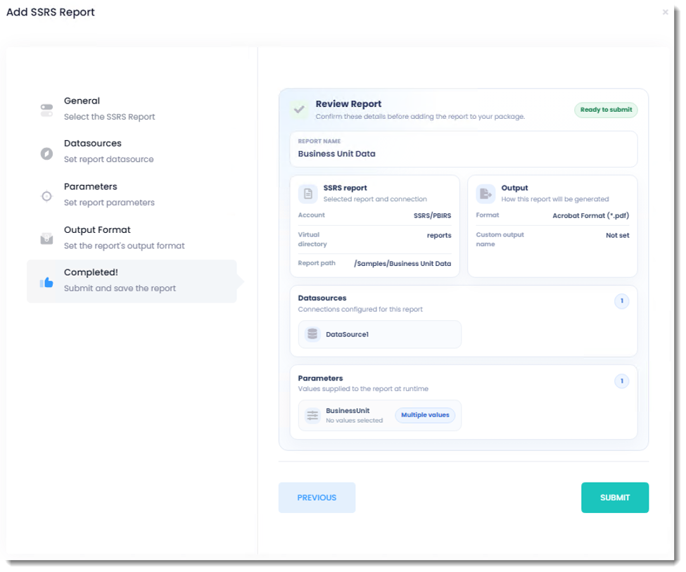This screenshot has height=572, width=686.
Task: Click the DataSource1 database icon
Action: click(x=312, y=334)
